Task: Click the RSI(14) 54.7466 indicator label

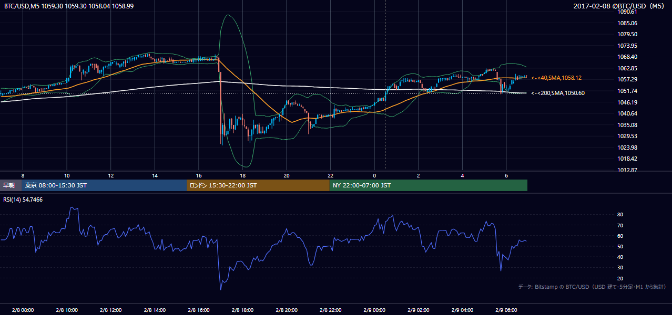Action: (x=22, y=199)
